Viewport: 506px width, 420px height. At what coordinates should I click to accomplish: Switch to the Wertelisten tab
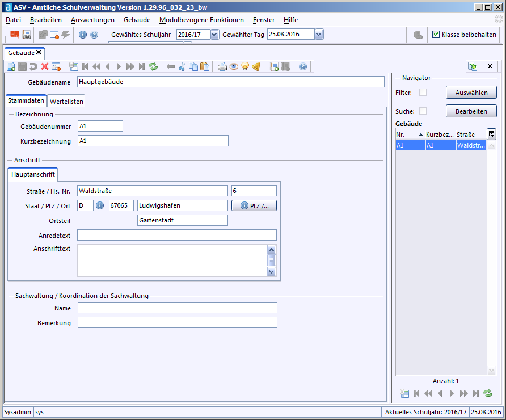pos(67,102)
